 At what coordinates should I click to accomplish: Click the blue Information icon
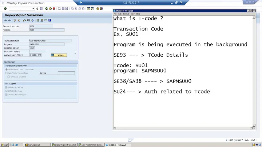(49, 20)
